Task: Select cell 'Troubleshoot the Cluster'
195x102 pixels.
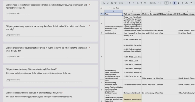Action: [132, 83]
